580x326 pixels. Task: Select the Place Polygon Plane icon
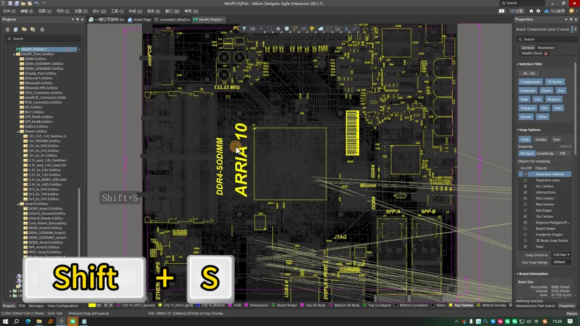click(x=321, y=28)
